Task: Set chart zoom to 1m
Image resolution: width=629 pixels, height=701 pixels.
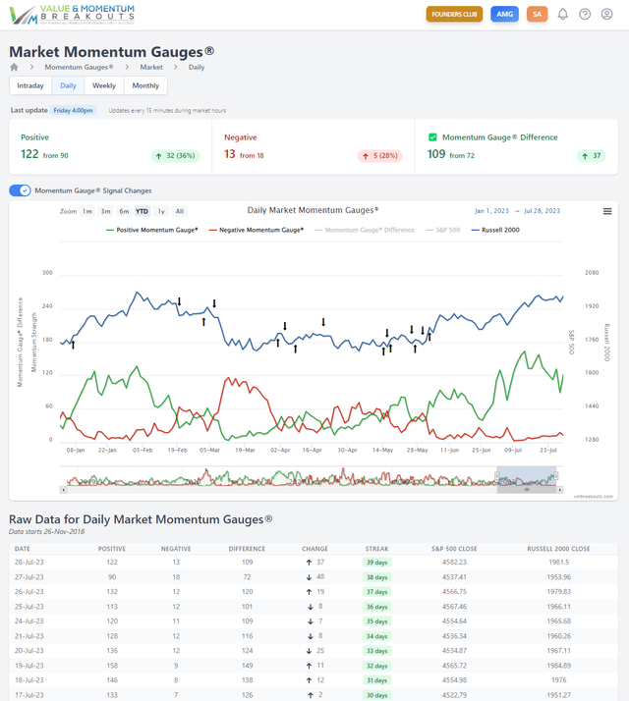Action: (87, 211)
